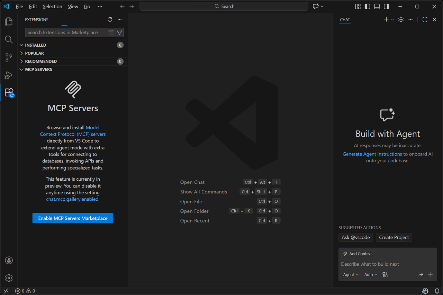This screenshot has height=295, width=443.
Task: Click Generate Agent Instructions link
Action: (x=372, y=154)
